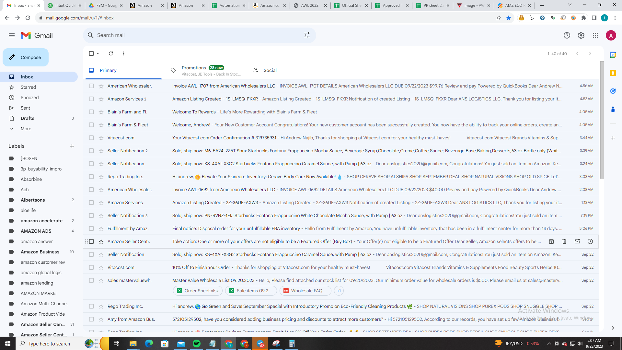Snooze the Amazon Seller Central email

click(x=590, y=241)
